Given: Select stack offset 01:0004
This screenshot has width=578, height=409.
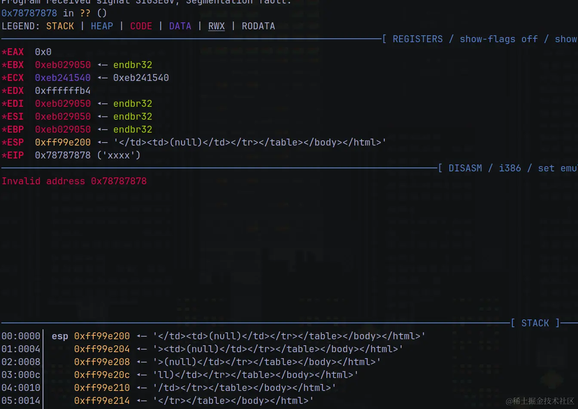Looking at the screenshot, I should click(21, 349).
